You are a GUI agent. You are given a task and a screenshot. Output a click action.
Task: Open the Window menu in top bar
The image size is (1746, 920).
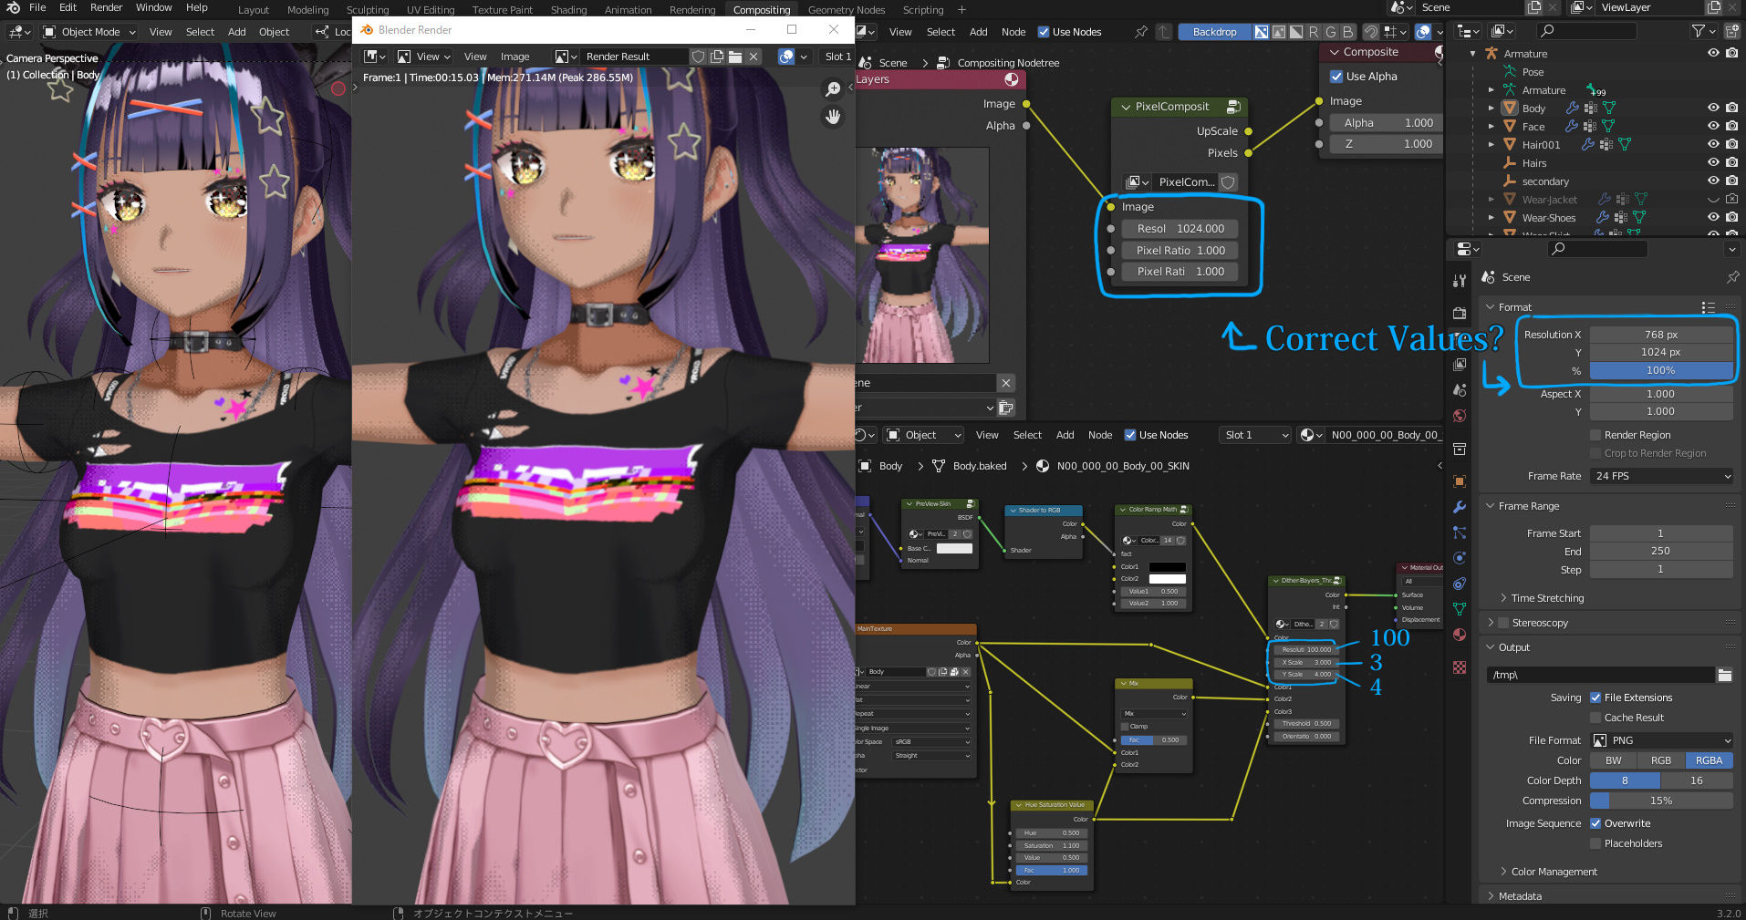(154, 7)
